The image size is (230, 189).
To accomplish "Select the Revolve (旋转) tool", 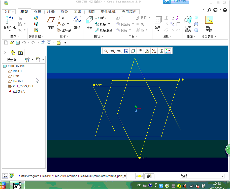I will click(101, 18).
